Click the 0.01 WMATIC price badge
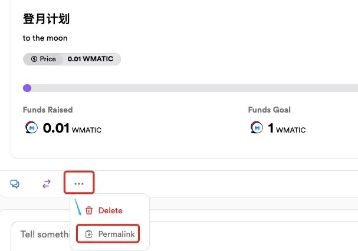The image size is (358, 251). tap(90, 59)
